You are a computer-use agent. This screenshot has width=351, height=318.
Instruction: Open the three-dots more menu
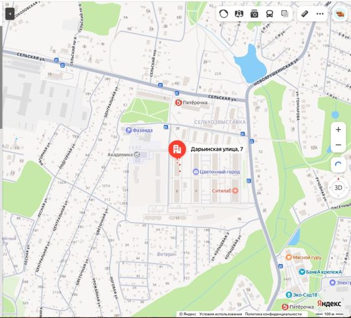click(x=320, y=14)
